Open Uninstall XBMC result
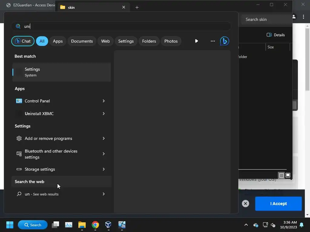Image resolution: width=310 pixels, height=232 pixels. [x=61, y=114]
